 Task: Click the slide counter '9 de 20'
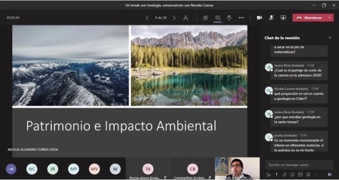click(161, 18)
